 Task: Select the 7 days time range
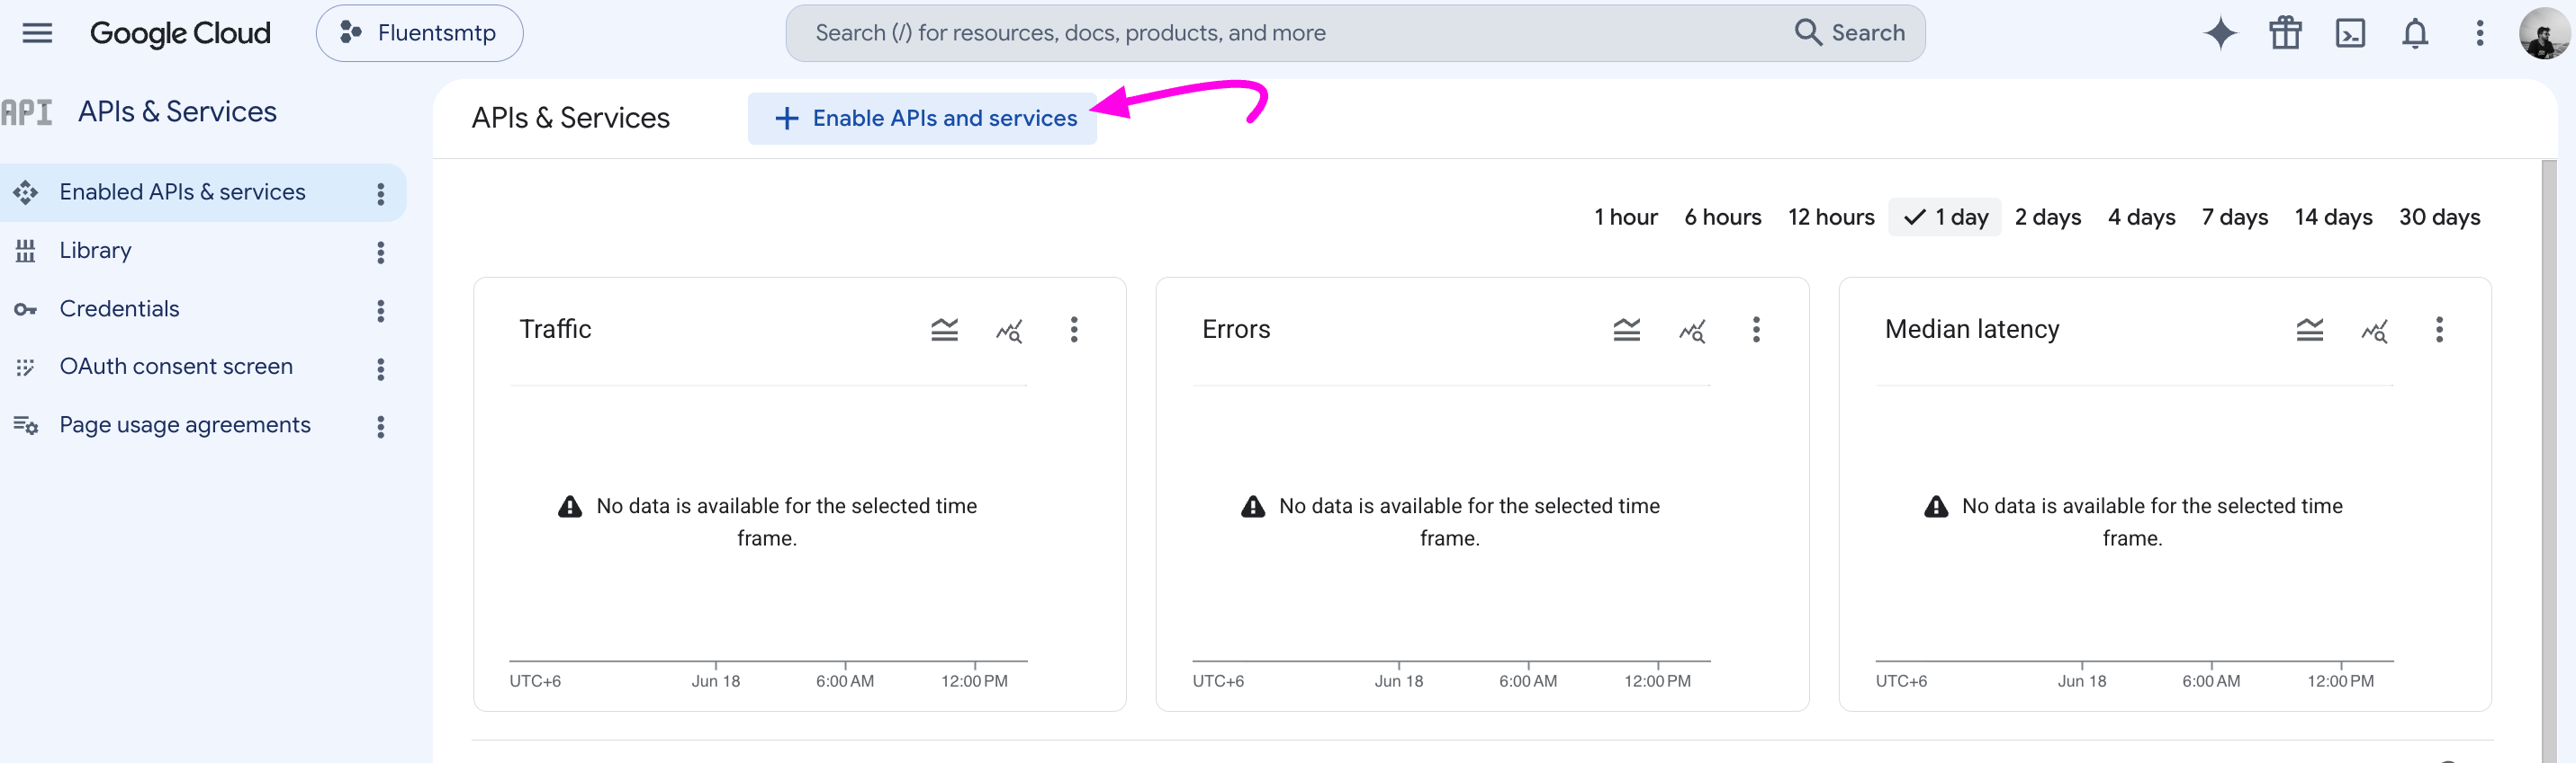pos(2234,217)
